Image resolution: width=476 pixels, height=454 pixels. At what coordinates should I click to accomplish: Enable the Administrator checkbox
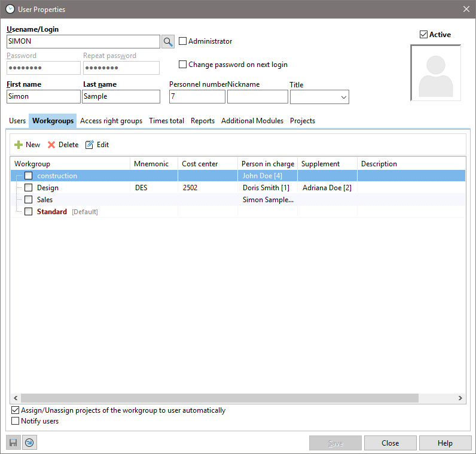(x=183, y=41)
